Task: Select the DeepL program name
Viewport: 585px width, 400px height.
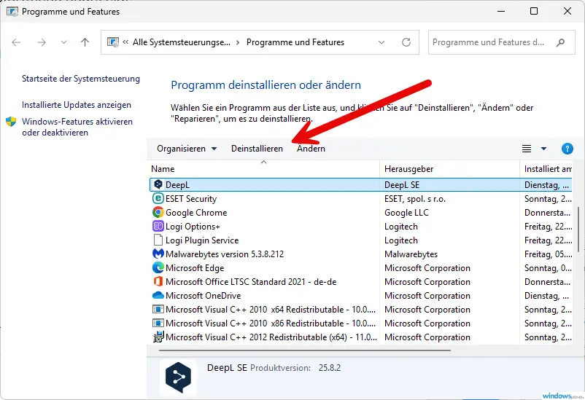Action: tap(177, 185)
